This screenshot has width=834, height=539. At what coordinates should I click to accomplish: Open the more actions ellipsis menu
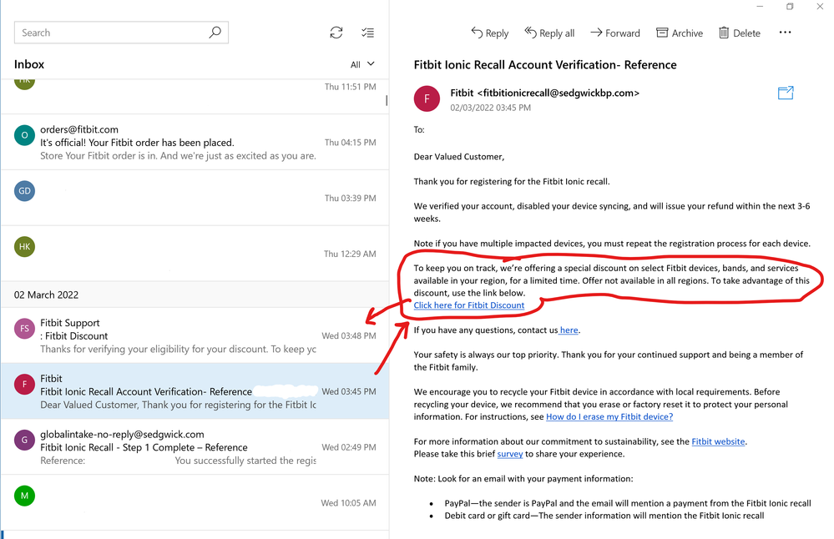tap(785, 33)
